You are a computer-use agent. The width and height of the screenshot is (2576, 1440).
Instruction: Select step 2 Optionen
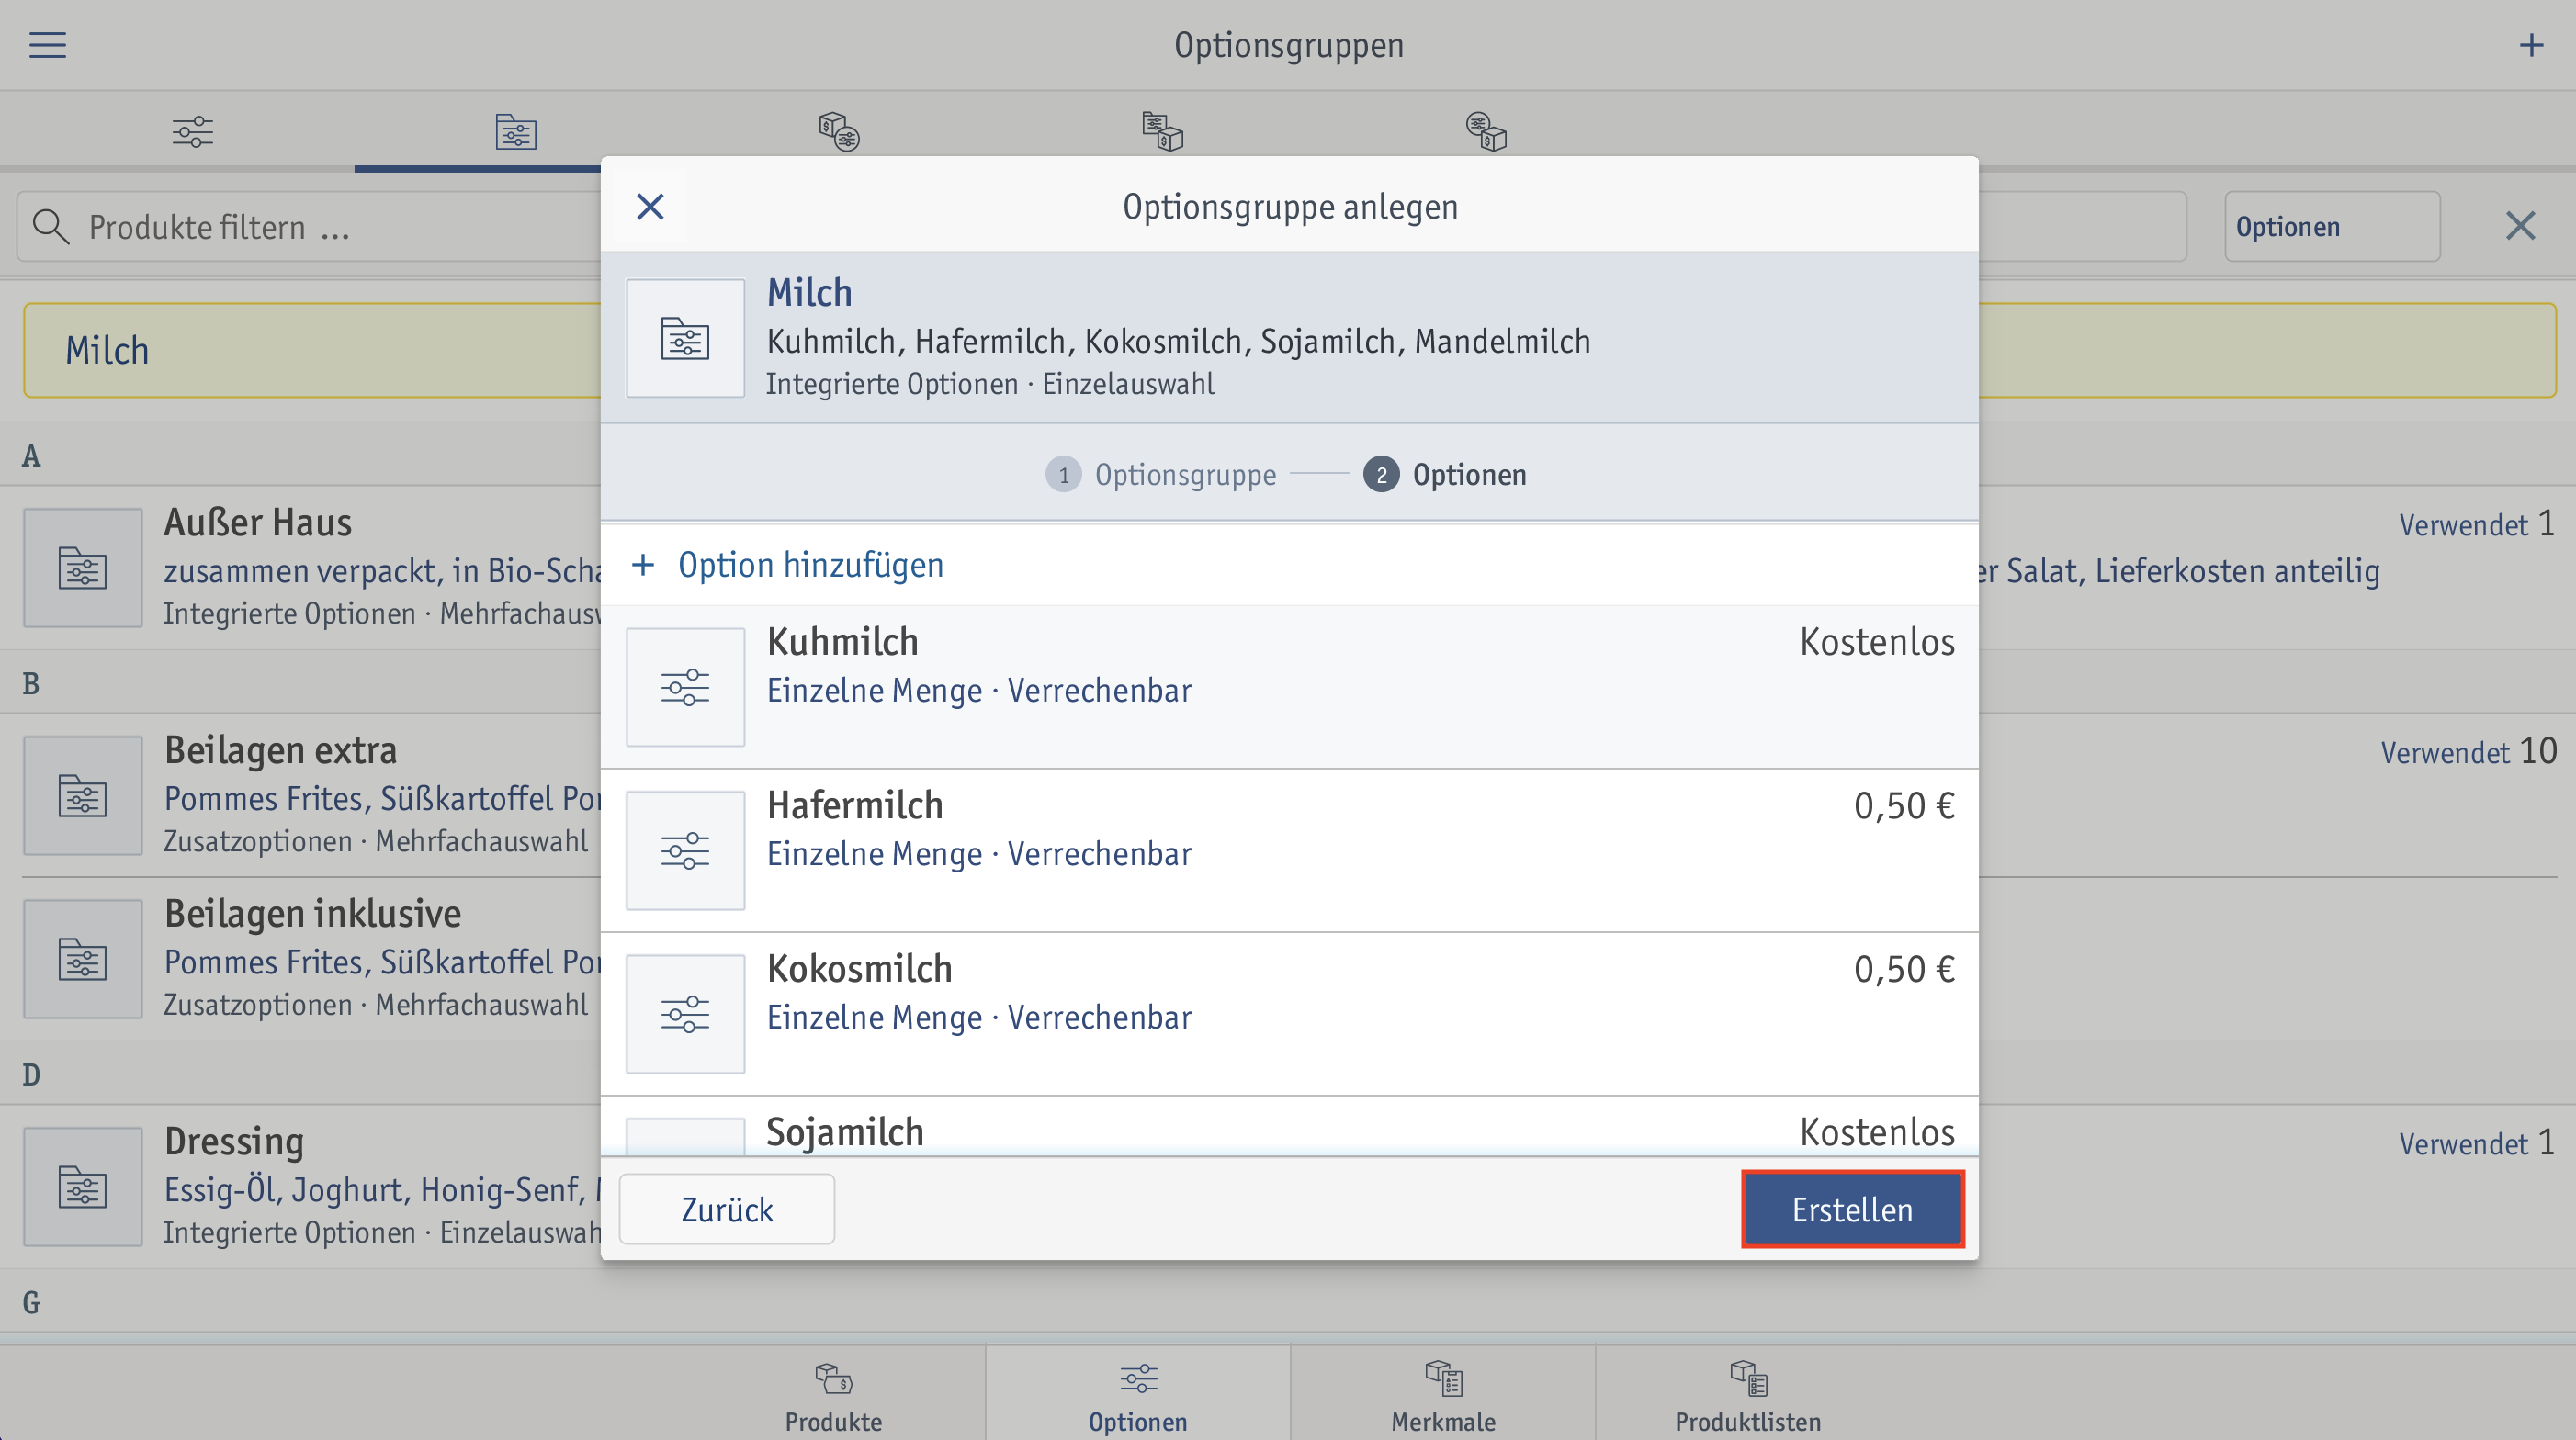pos(1445,475)
